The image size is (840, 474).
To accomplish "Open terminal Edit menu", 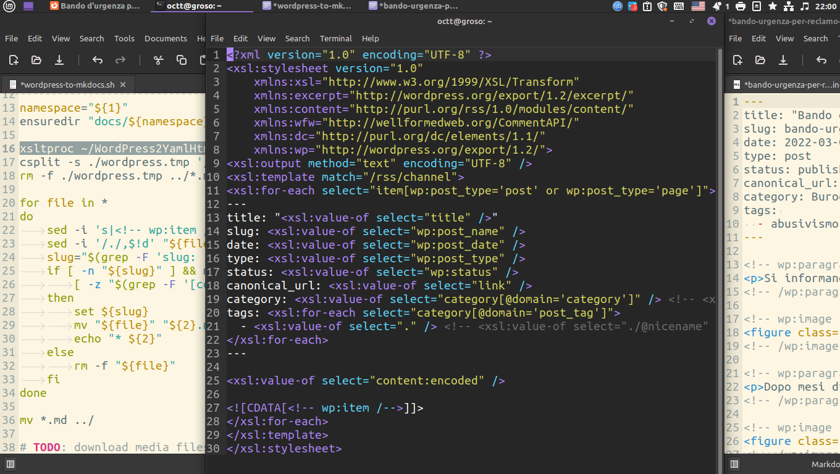I will tap(241, 38).
